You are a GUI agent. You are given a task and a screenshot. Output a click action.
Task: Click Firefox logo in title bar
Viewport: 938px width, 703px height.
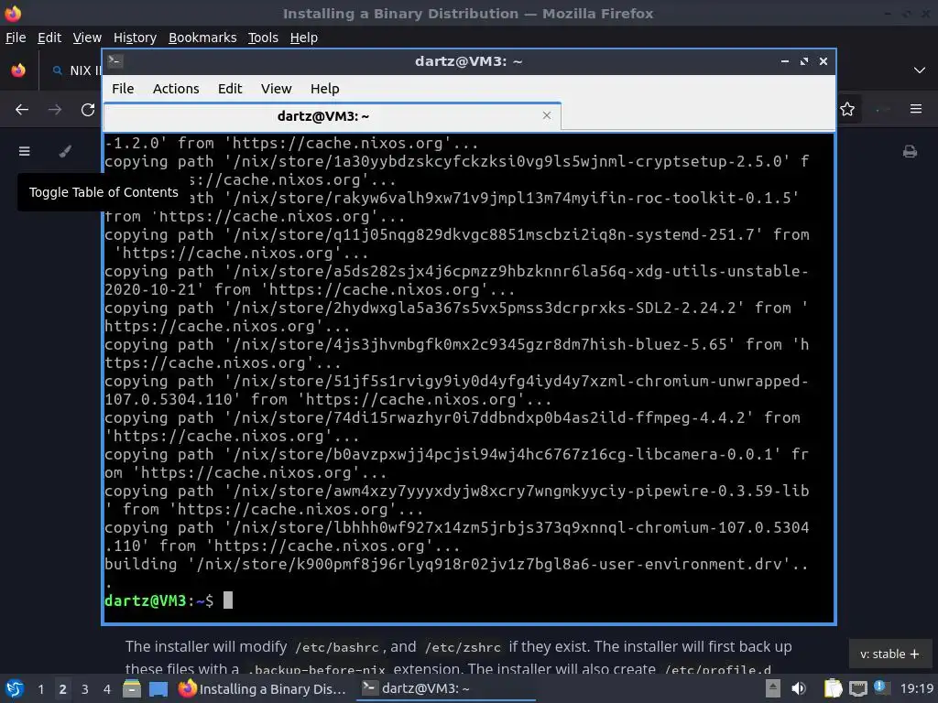tap(13, 13)
